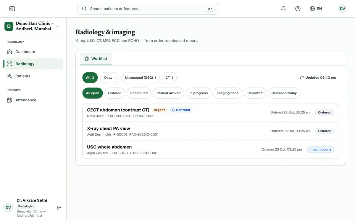This screenshot has height=221, width=355.
Task: Open Dashboard in the sidebar
Action: (x=33, y=52)
